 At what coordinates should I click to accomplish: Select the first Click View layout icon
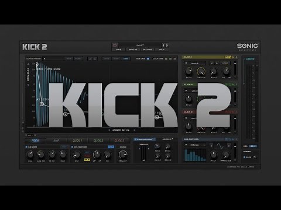[166, 58]
